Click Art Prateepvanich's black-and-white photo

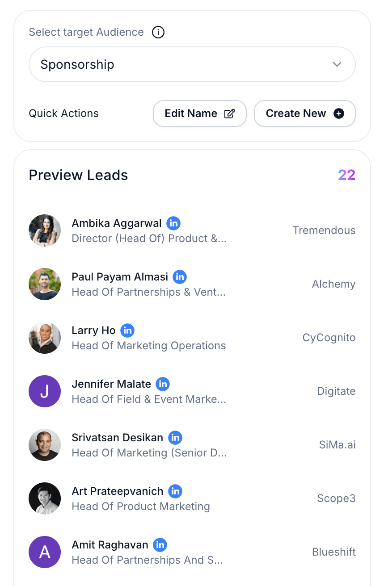(x=45, y=498)
